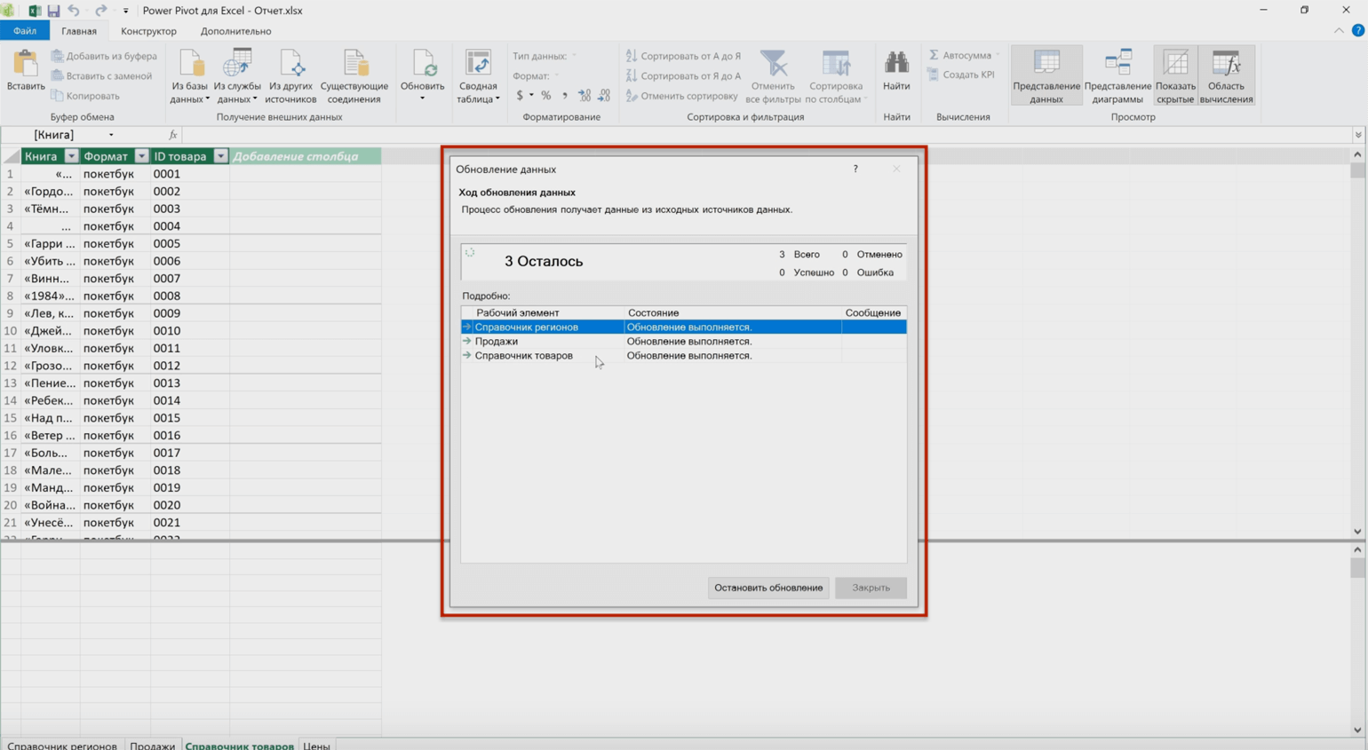
Task: Select Справочник регионов row in dialog
Action: click(x=683, y=328)
